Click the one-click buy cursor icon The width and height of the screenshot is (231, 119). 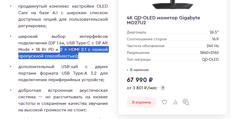186,102
